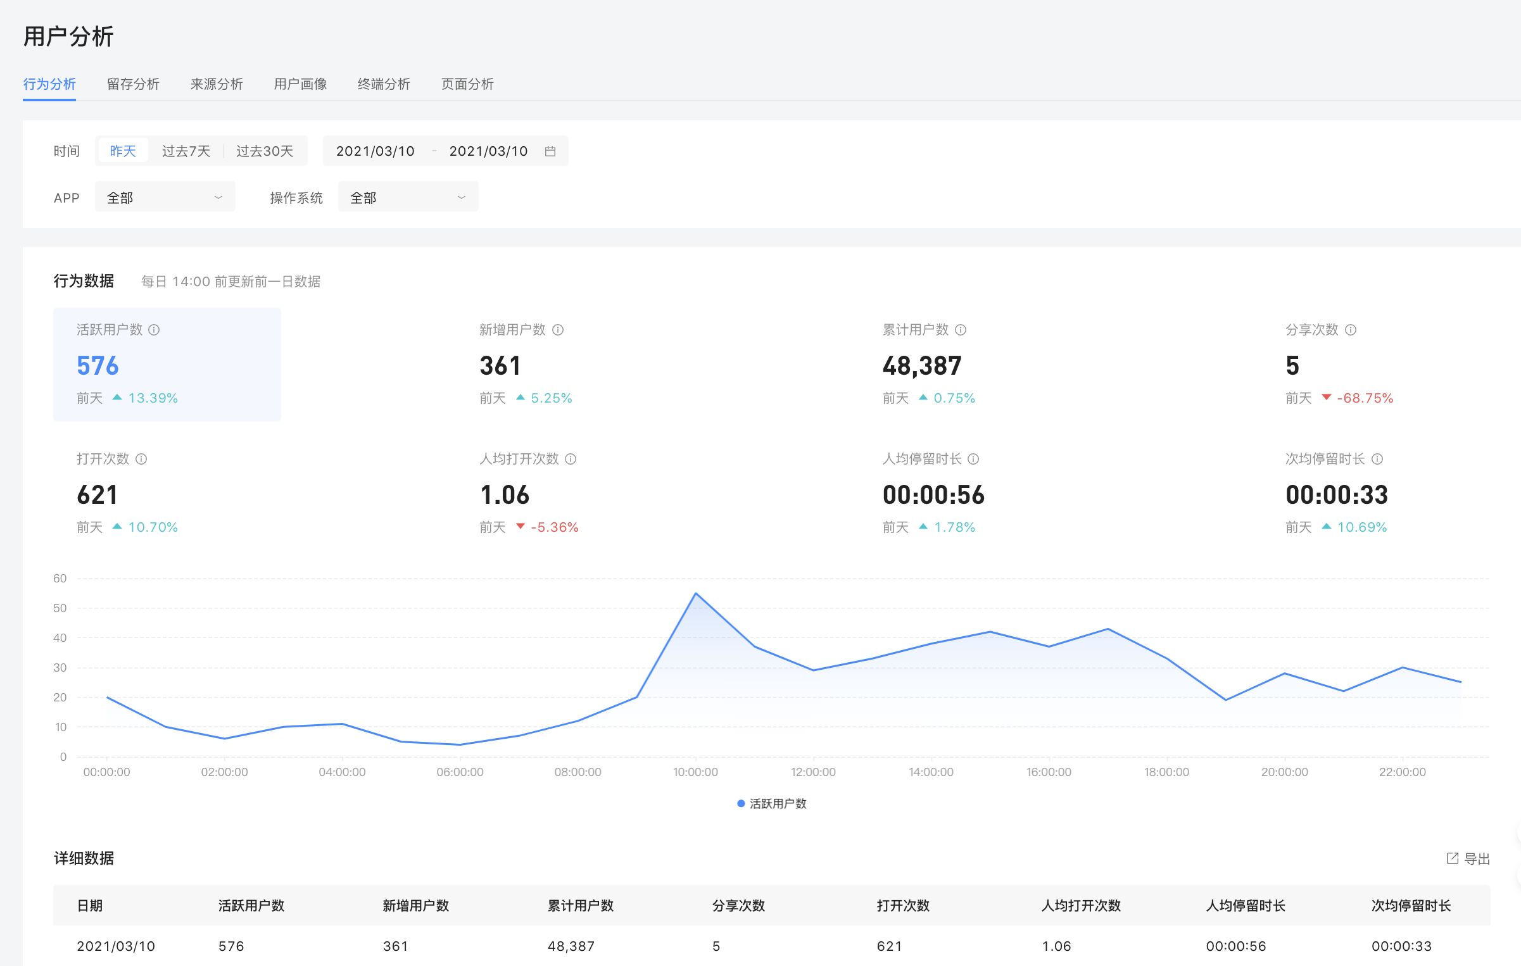Select the 昨天 time range option
This screenshot has height=966, width=1521.
pos(123,151)
